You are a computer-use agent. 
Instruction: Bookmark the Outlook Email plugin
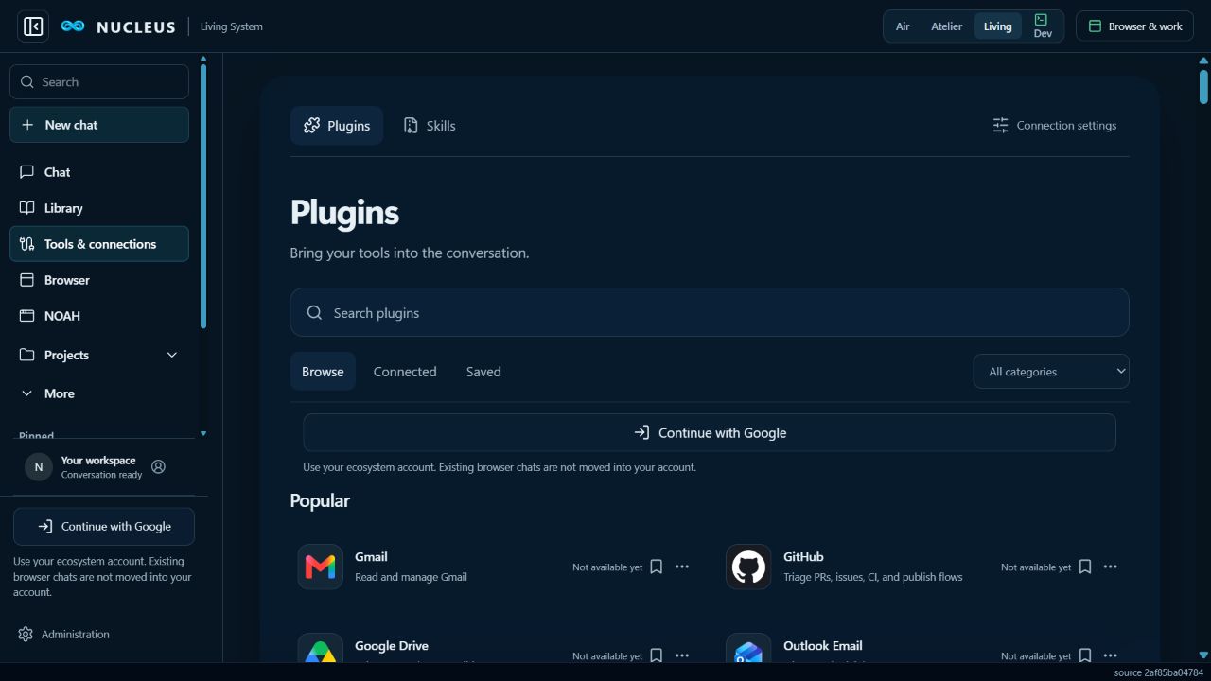click(x=1085, y=655)
